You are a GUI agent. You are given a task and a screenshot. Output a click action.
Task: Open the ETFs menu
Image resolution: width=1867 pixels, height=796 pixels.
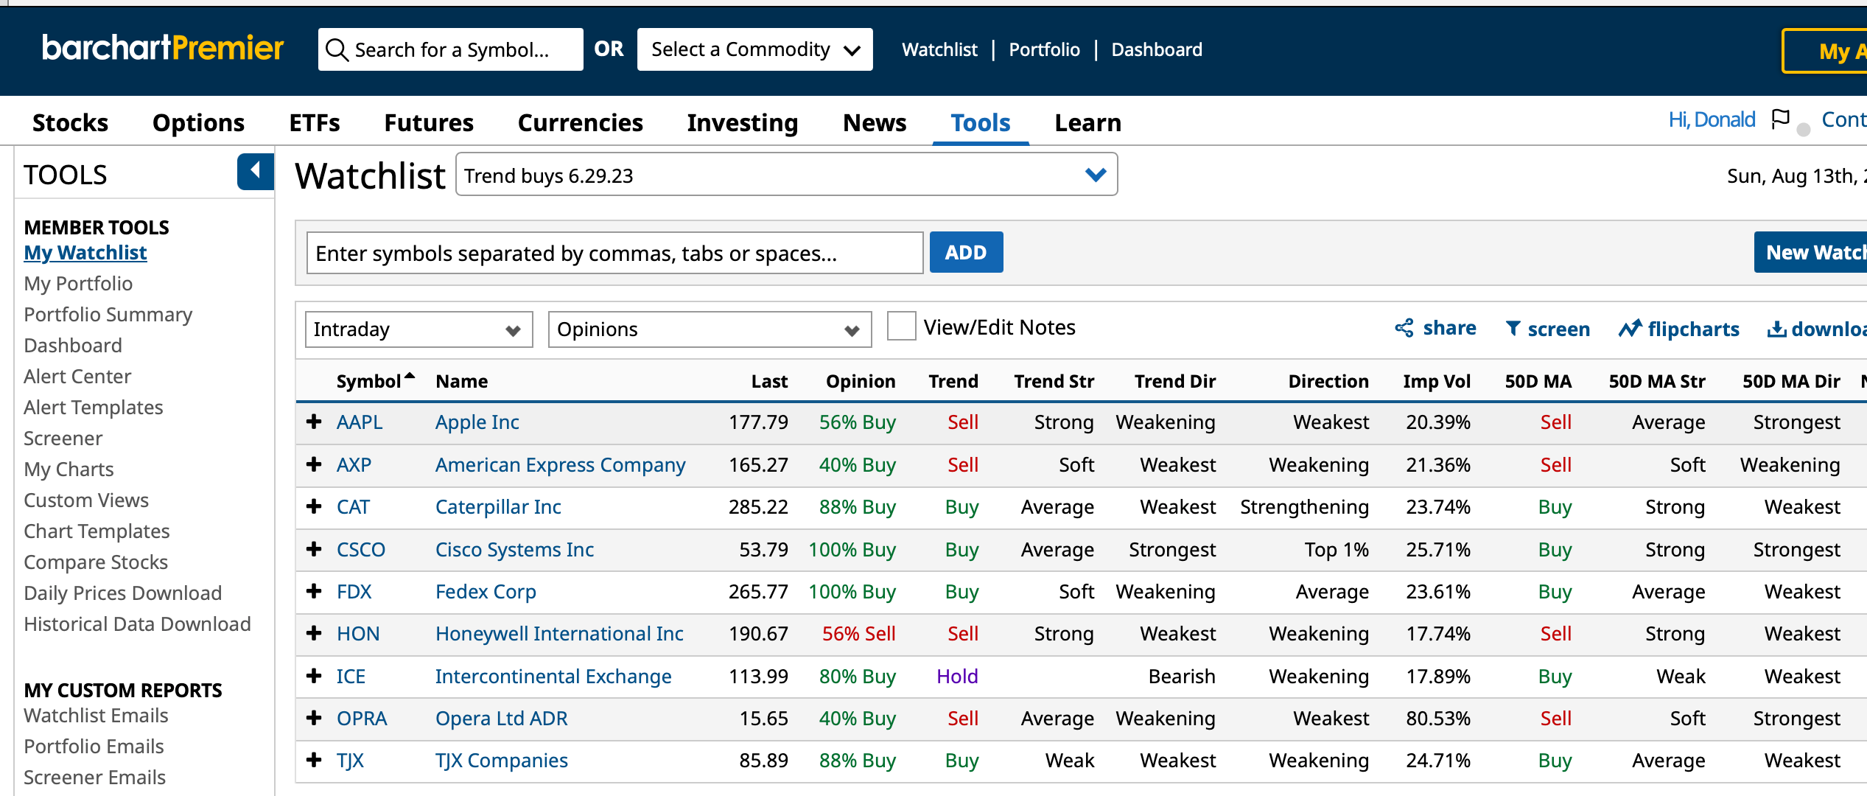[x=315, y=122]
